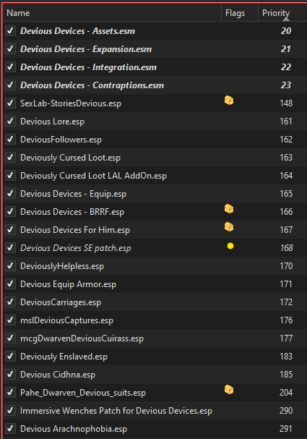307x439 pixels.
Task: Select plugin name Devious Devices - Assets.esm
Action: (x=78, y=31)
